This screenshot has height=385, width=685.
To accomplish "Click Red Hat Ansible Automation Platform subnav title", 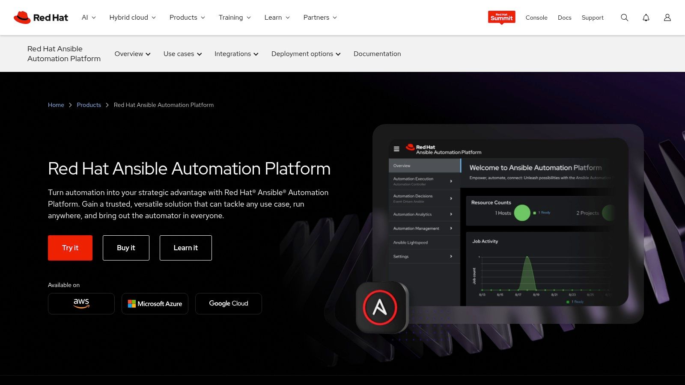I will point(64,54).
